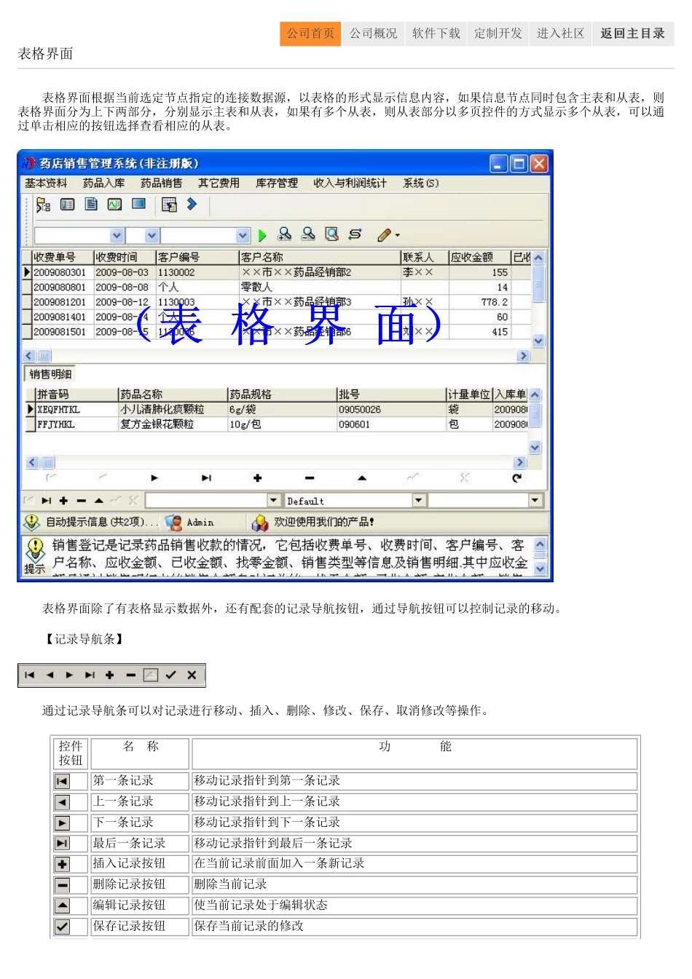Click the orange pencil edit icon
This screenshot has width=692, height=979.
[385, 234]
